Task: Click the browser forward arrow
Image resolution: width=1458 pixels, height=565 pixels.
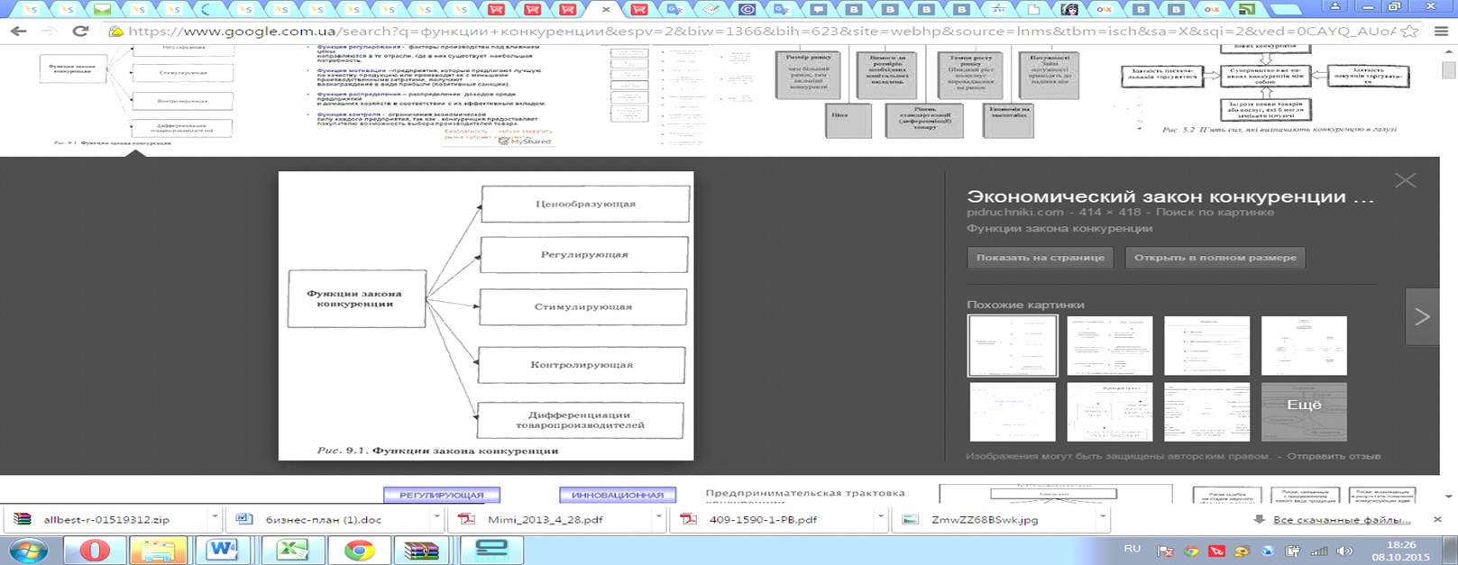Action: click(48, 31)
